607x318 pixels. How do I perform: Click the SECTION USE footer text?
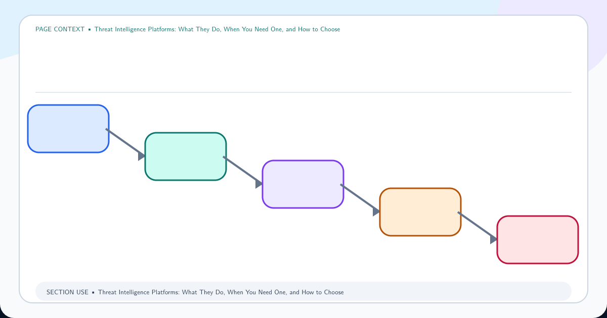[x=195, y=292]
